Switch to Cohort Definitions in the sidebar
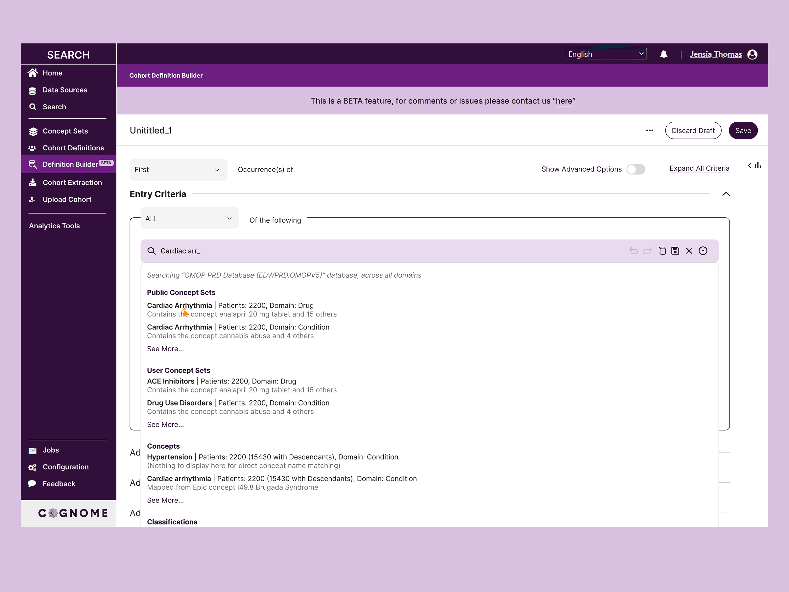The width and height of the screenshot is (789, 592). pos(73,148)
